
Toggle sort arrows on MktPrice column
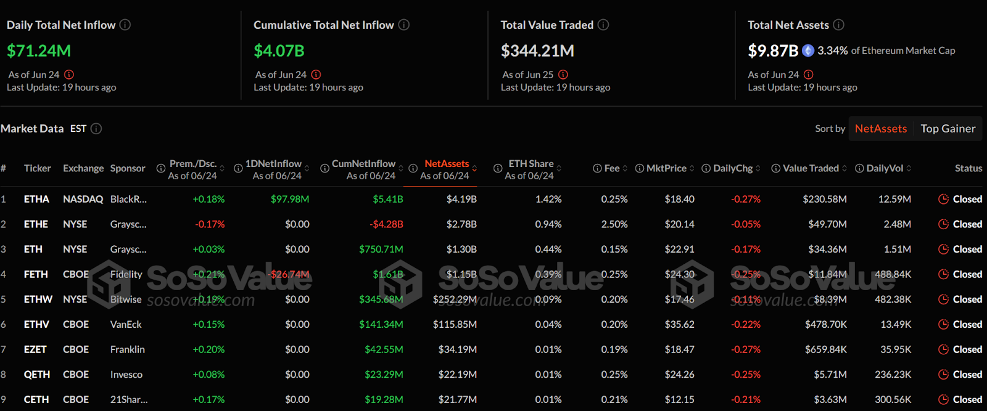tap(692, 168)
